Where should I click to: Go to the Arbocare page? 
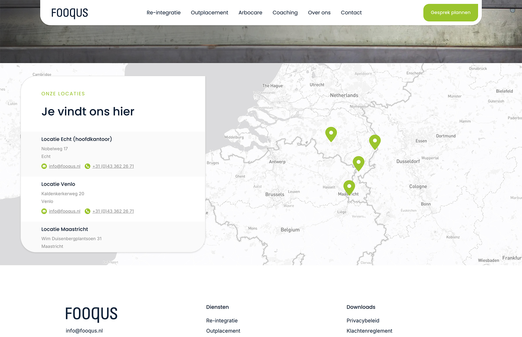(x=250, y=12)
